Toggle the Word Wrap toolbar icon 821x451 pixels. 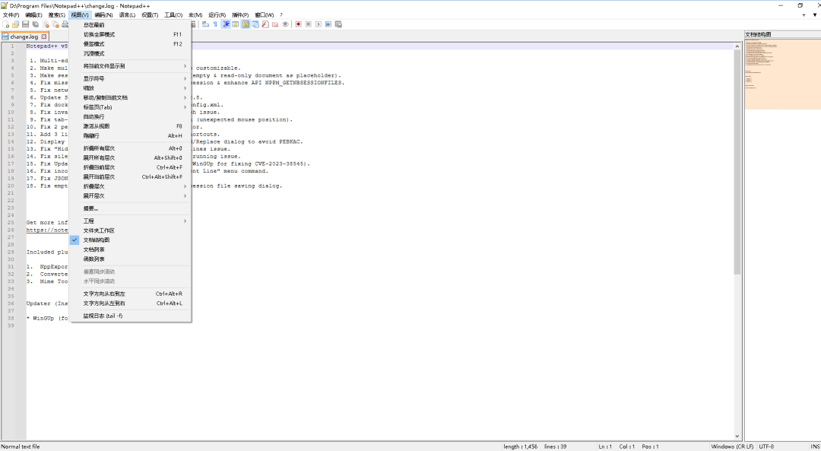point(205,24)
